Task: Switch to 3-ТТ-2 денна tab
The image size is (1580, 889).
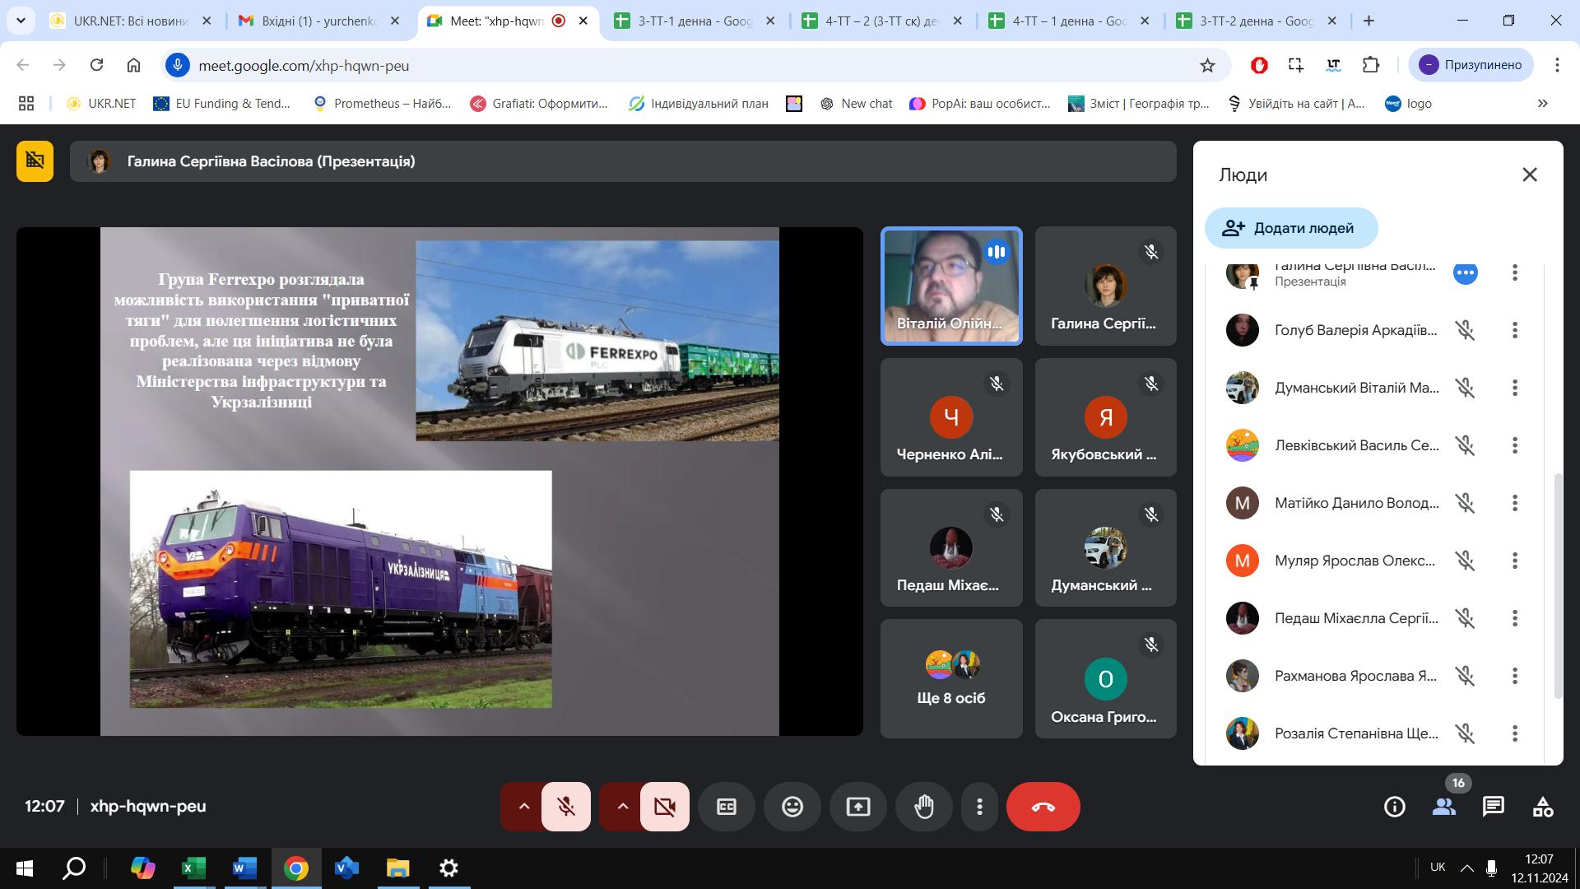Action: point(1257,21)
